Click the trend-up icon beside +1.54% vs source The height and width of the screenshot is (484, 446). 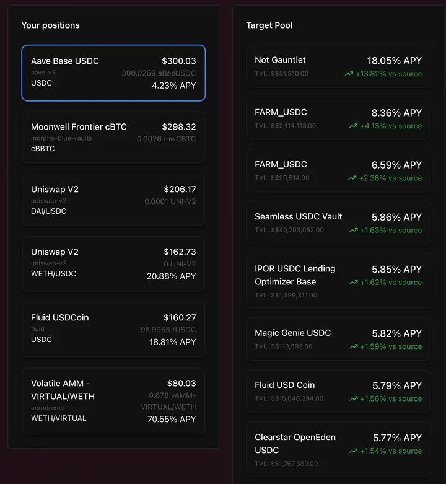click(x=353, y=451)
